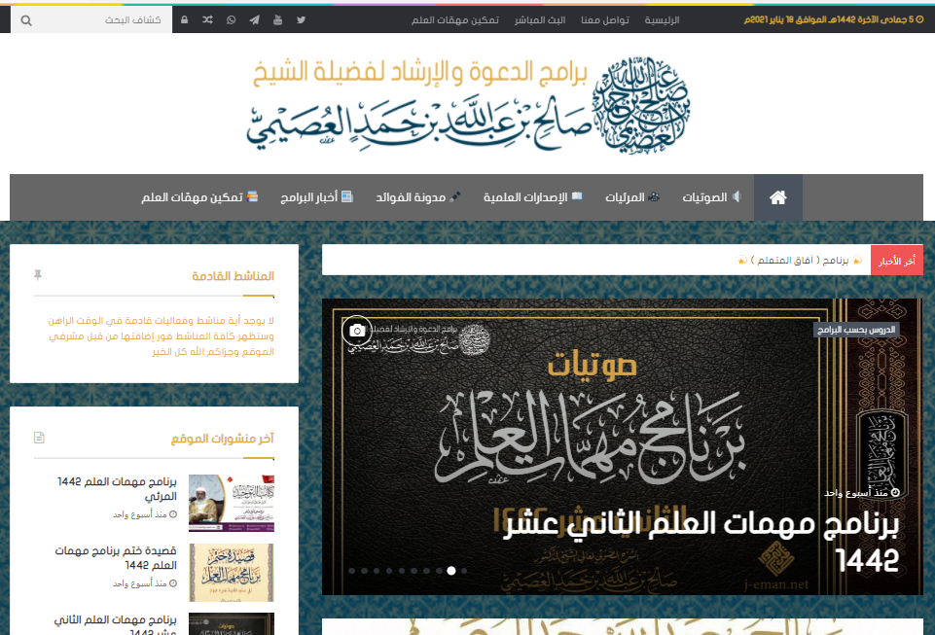This screenshot has width=935, height=635.
Task: Click the search magnifier icon
Action: tap(26, 20)
